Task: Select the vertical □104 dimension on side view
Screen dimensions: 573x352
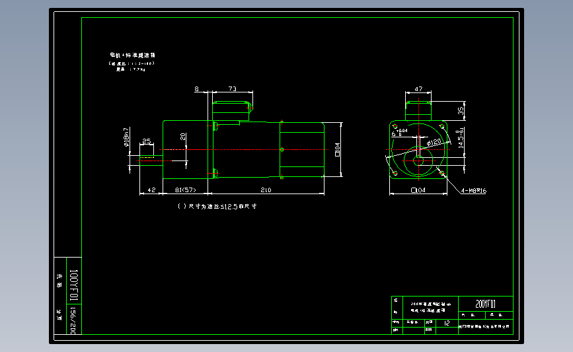Action: coord(337,150)
